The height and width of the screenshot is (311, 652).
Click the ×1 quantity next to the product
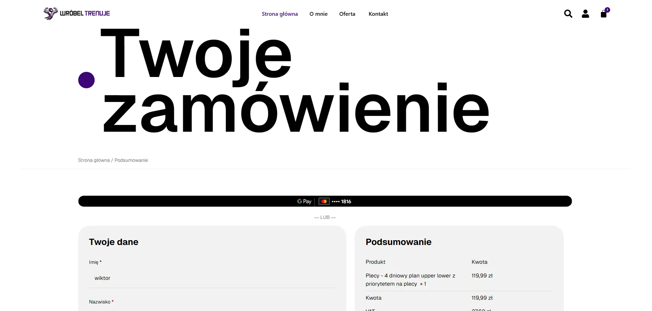point(423,284)
